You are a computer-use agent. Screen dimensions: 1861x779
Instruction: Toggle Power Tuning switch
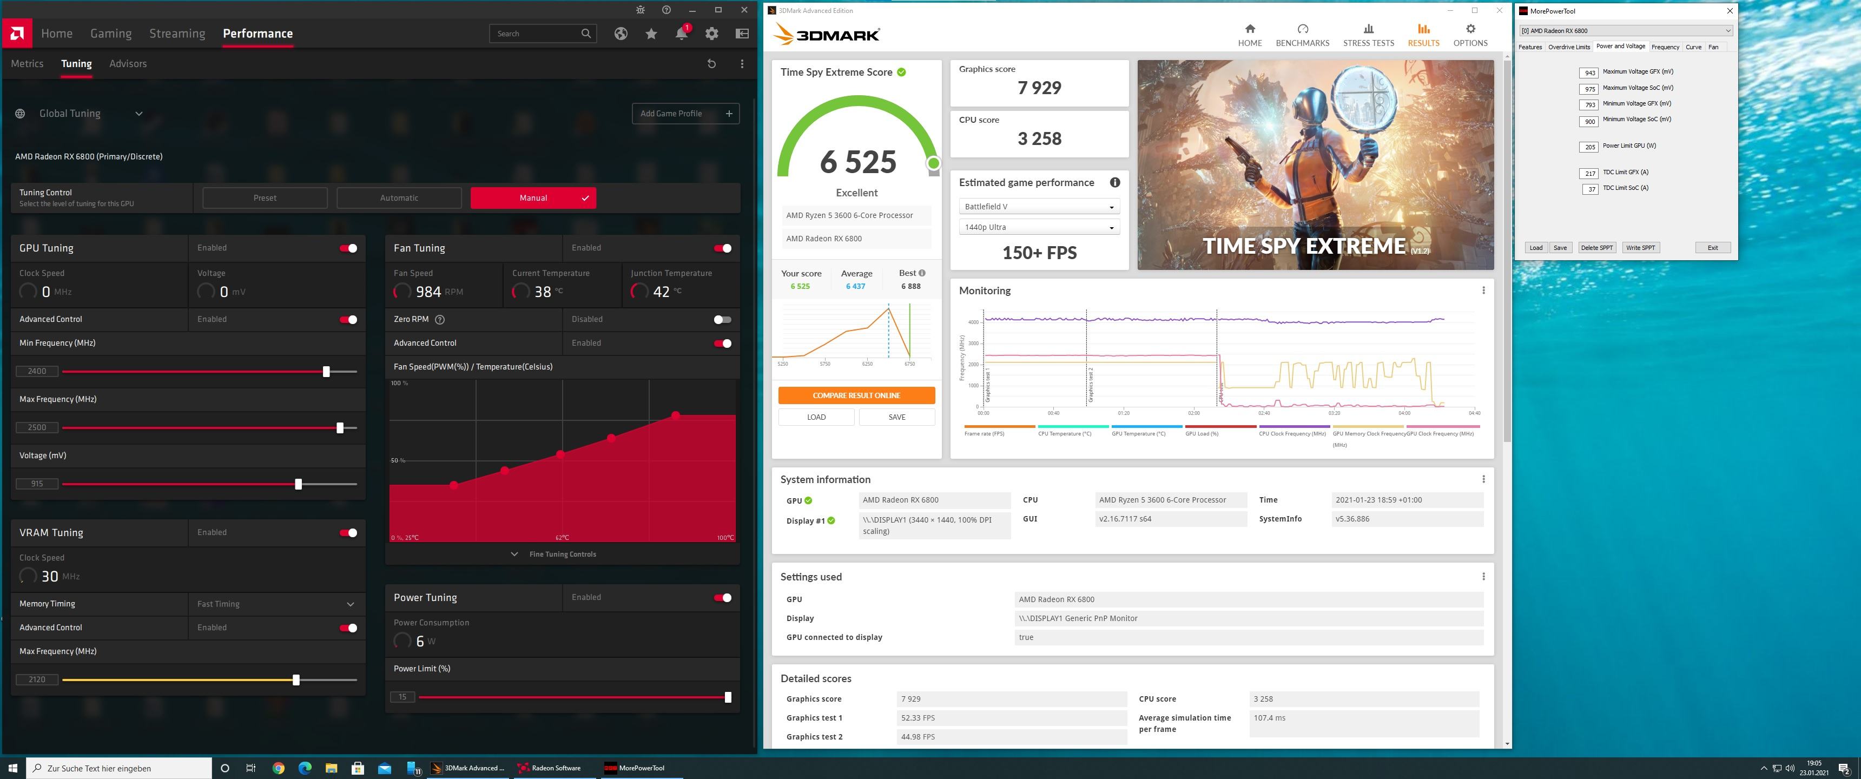[x=722, y=598]
